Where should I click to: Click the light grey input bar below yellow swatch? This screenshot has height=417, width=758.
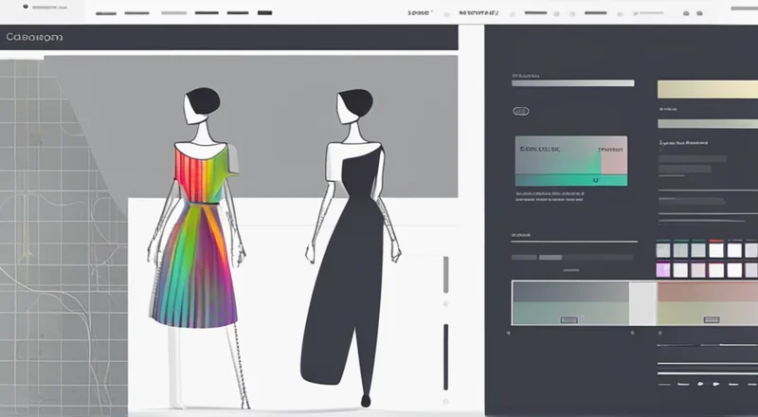[706, 123]
